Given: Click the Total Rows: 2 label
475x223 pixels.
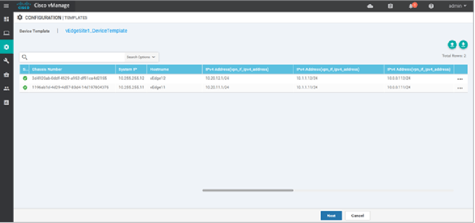Looking at the screenshot, I should [454, 56].
